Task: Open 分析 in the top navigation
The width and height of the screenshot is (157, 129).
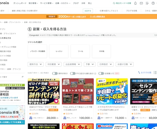Action: 83,3
